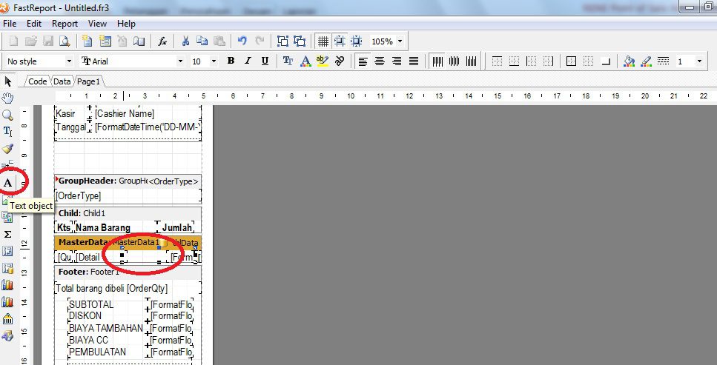Click the Preview report icon
This screenshot has height=365, width=717.
click(x=65, y=41)
